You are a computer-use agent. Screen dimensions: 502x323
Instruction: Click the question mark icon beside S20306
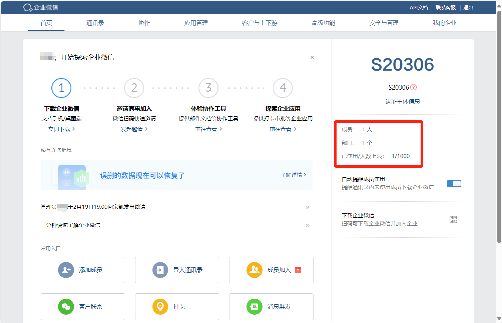(x=414, y=87)
